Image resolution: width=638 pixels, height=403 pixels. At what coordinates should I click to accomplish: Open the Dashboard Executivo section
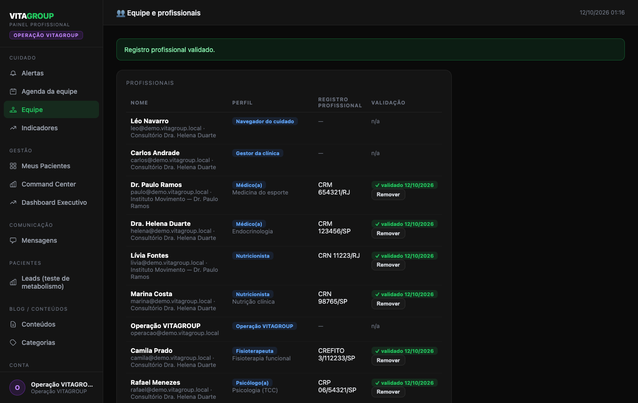51,202
